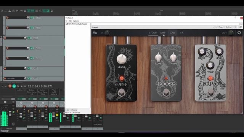Toggle the snap magnet icon in the toolbar

coord(48,11)
